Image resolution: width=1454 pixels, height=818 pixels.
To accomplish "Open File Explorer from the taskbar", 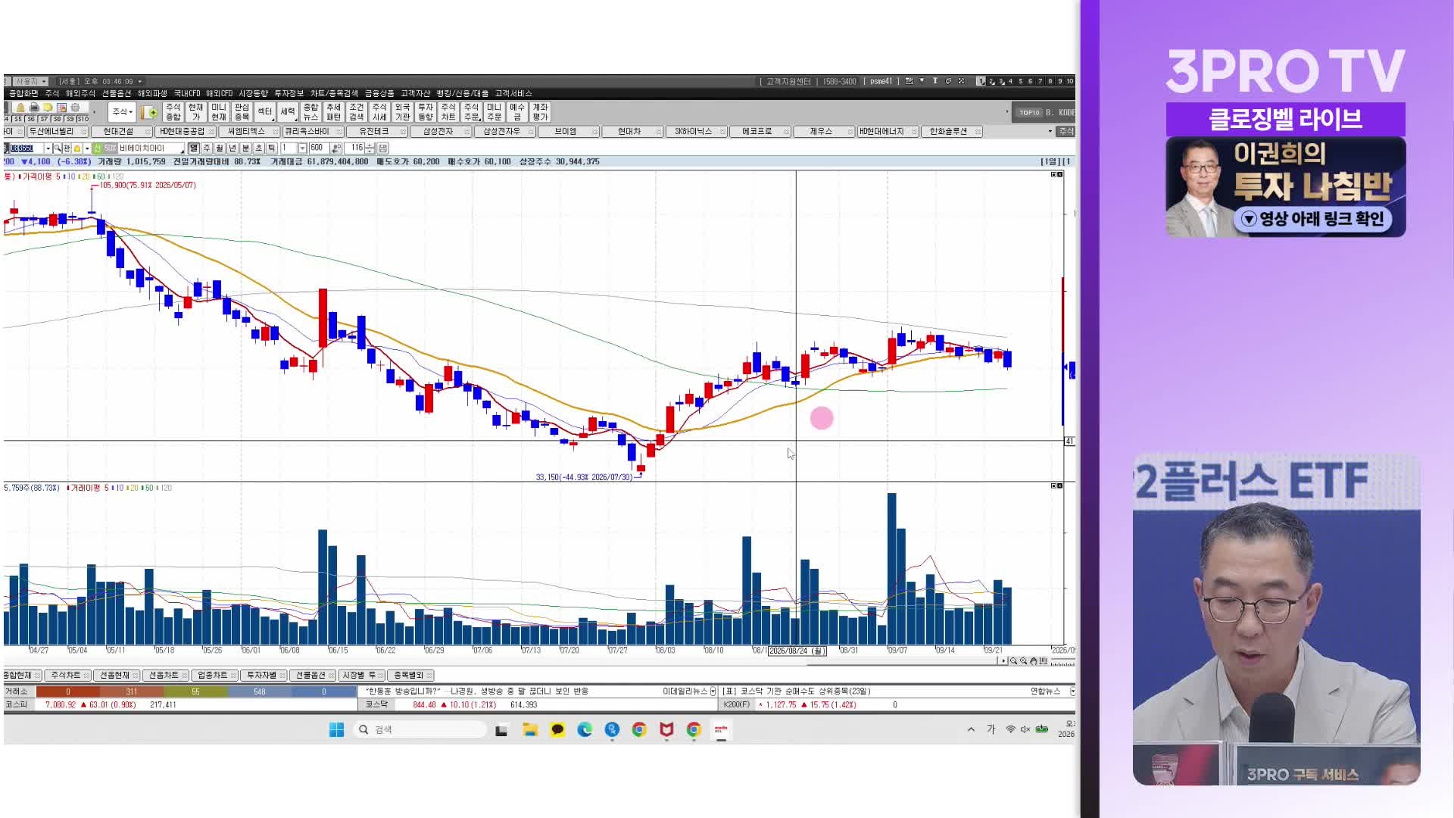I will [x=530, y=729].
